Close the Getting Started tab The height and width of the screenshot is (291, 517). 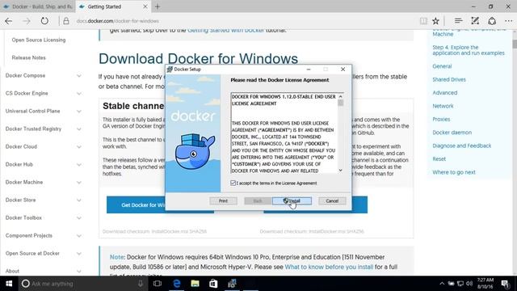point(145,6)
